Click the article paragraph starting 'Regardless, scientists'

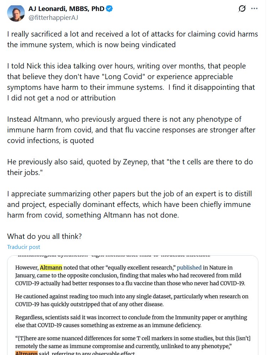pos(131,322)
